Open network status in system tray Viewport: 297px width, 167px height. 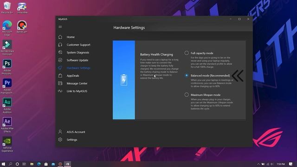point(268,164)
